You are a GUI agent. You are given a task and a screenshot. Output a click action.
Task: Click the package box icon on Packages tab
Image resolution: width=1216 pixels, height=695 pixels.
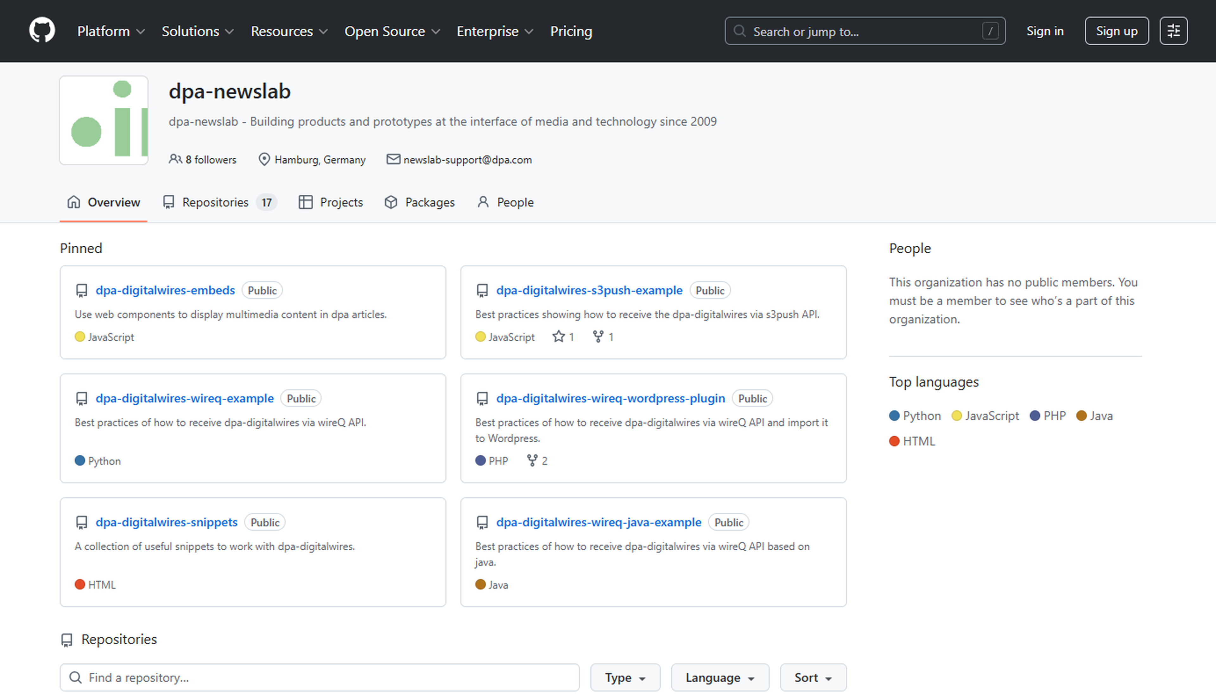[x=391, y=202]
